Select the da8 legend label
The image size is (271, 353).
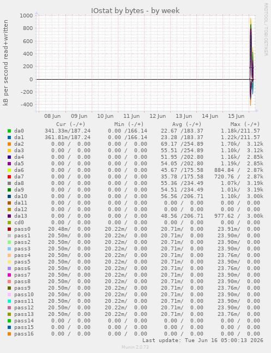click(19, 183)
